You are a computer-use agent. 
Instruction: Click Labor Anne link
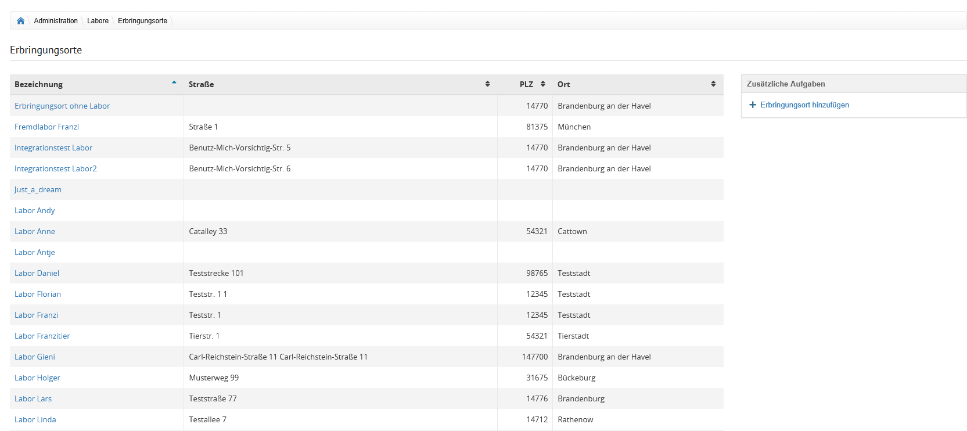click(x=35, y=231)
